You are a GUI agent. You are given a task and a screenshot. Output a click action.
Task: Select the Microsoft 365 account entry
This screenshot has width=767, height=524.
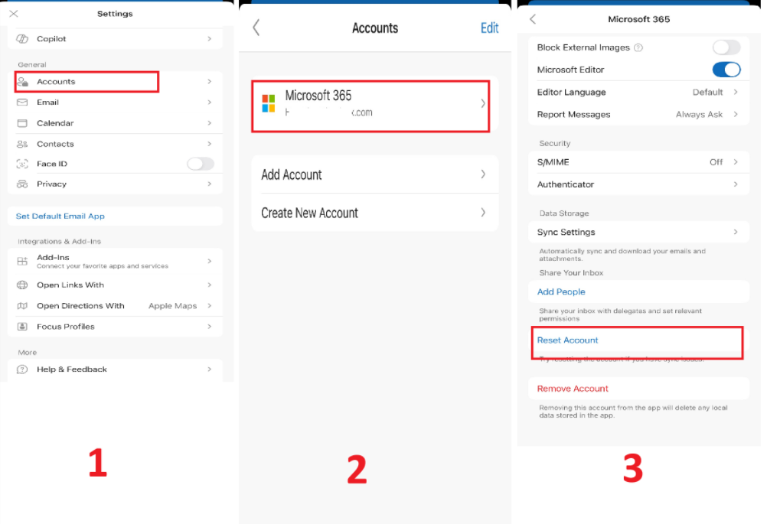(x=374, y=103)
